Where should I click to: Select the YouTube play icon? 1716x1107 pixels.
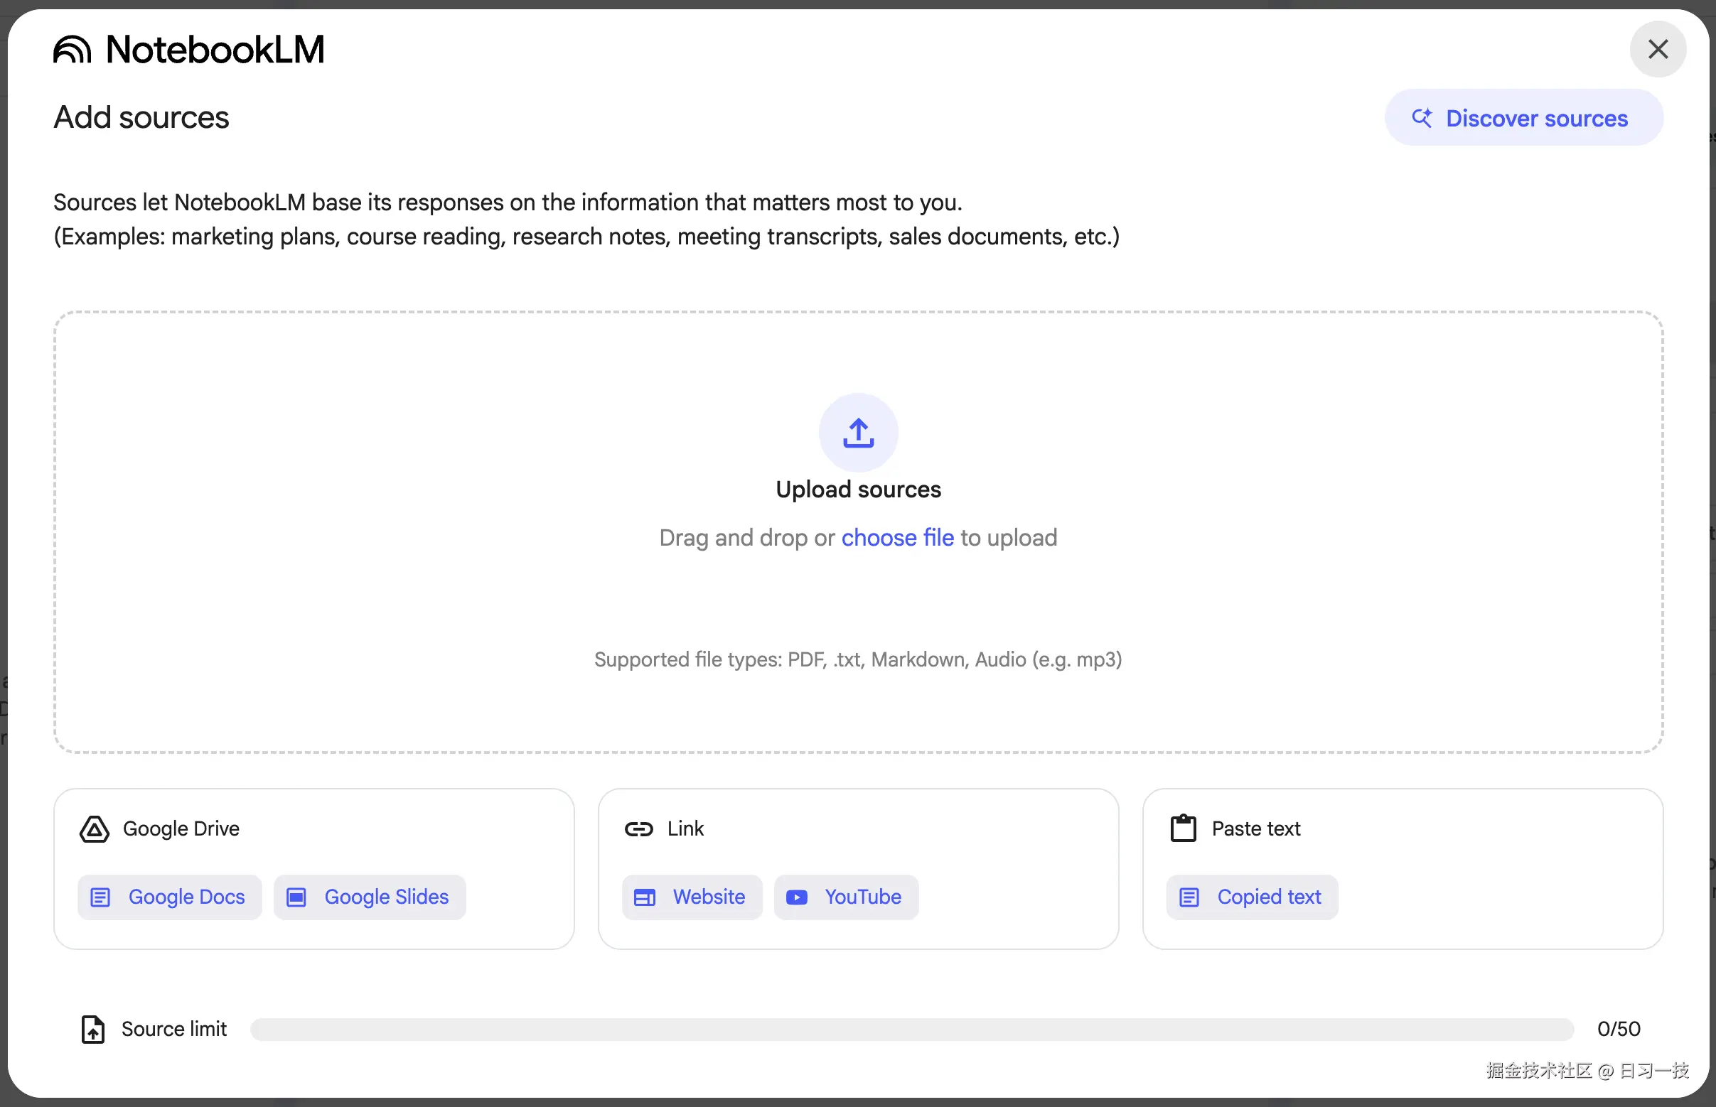(x=797, y=897)
